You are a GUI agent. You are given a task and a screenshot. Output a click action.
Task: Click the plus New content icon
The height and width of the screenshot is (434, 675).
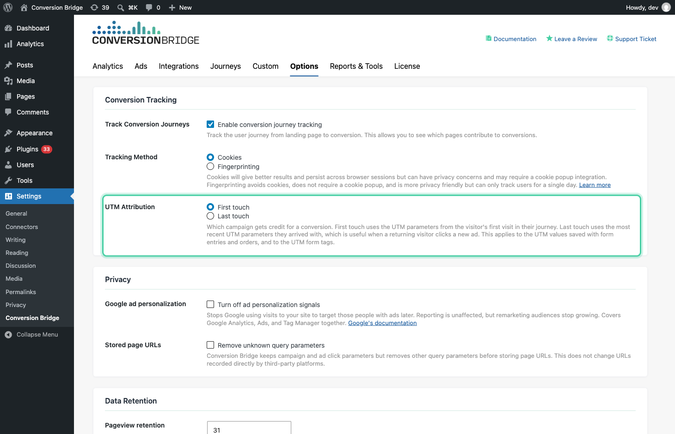point(172,7)
